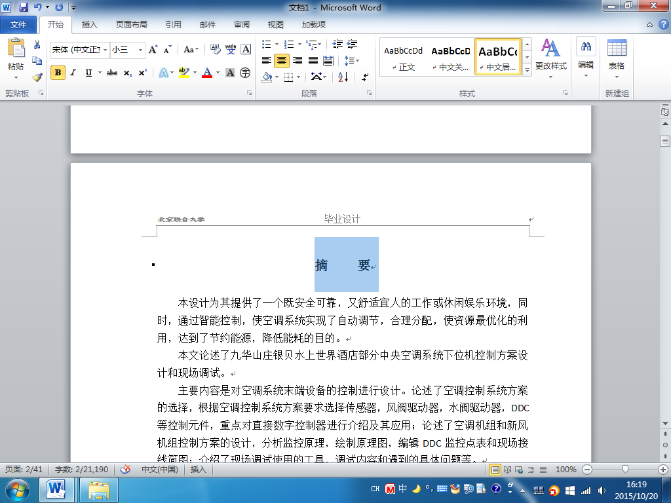Click the 表格 Table button
Screen dimensions: 671x503
pyautogui.click(x=617, y=58)
